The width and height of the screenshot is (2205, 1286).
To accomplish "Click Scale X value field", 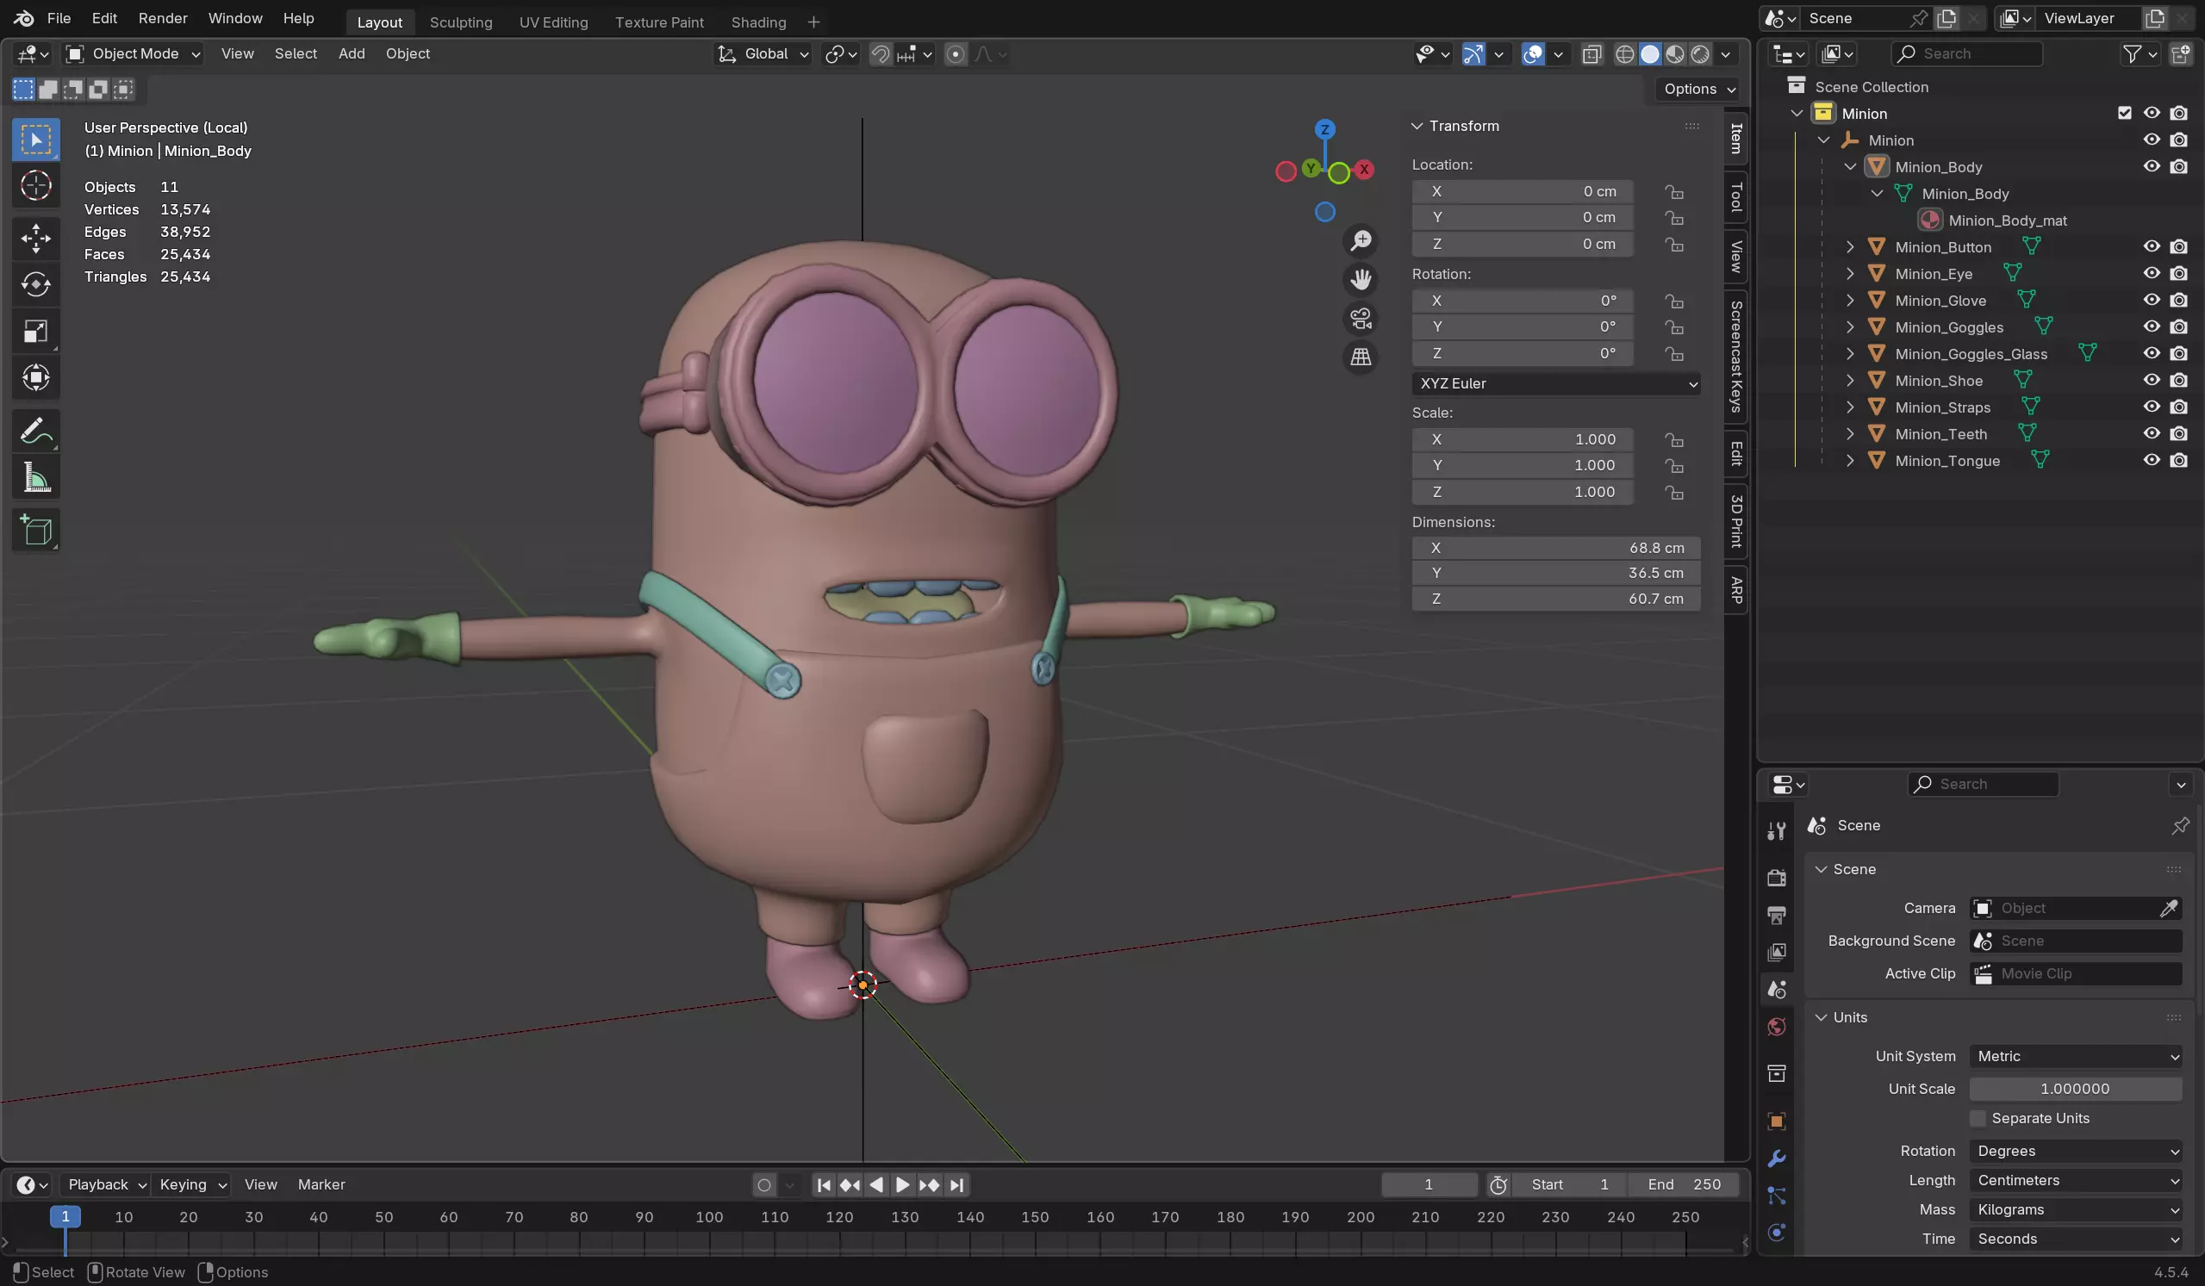I will (1523, 439).
